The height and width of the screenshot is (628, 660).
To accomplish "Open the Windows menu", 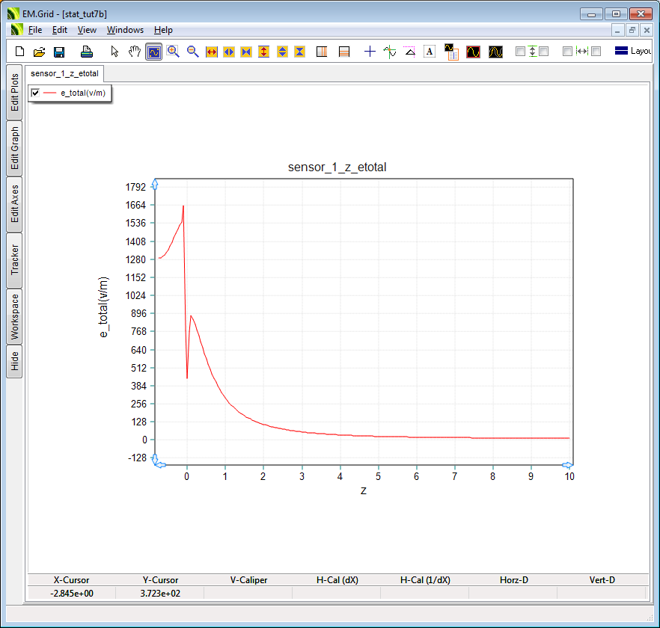I will (x=125, y=30).
